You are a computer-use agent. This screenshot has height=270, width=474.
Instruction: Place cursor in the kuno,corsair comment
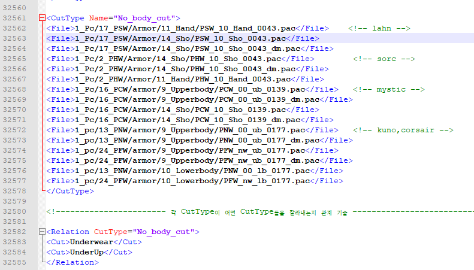[x=403, y=130]
